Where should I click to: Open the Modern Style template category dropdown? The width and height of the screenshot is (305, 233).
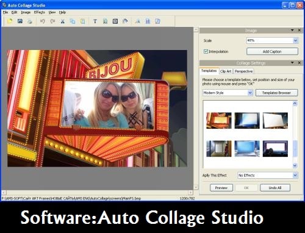[x=250, y=93]
